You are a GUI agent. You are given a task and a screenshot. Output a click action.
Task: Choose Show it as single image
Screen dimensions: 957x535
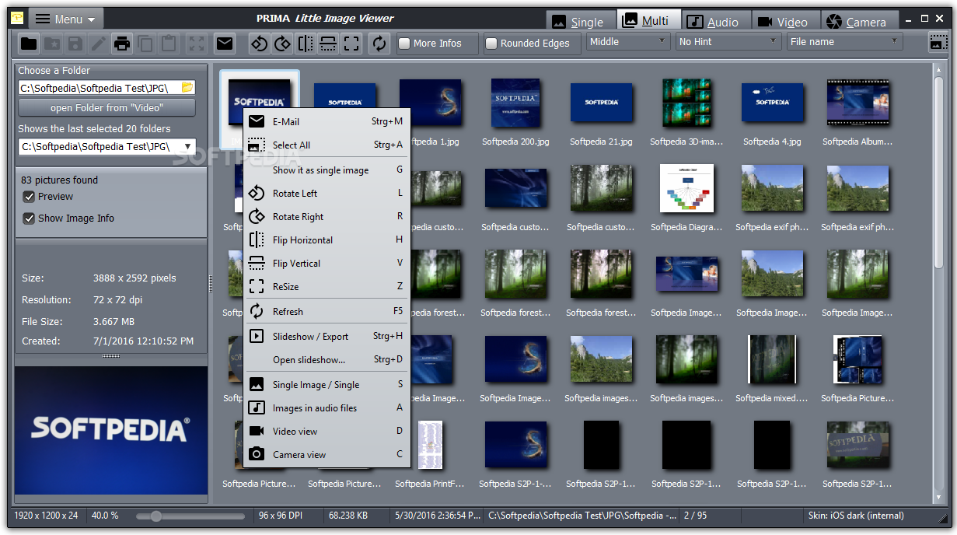(x=327, y=170)
